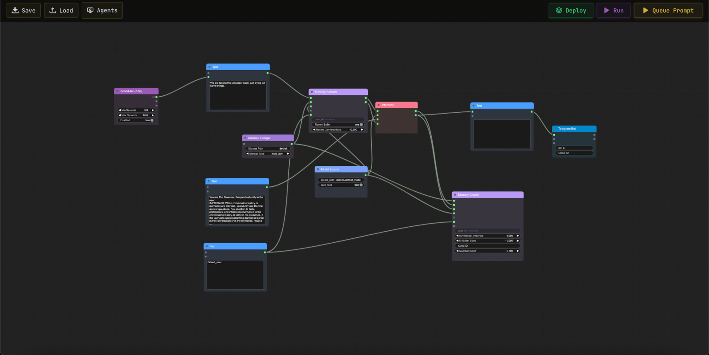709x355 pixels.
Task: Green output port of Overseer prompt Text node
Action: [267, 187]
